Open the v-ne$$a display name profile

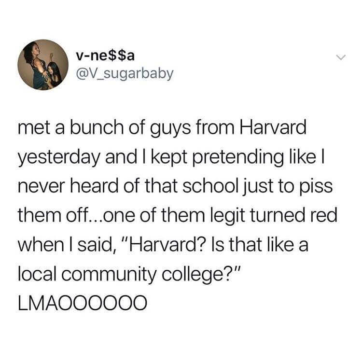105,56
